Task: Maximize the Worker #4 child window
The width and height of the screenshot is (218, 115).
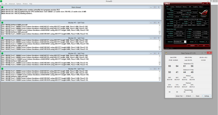Action: coord(155,69)
